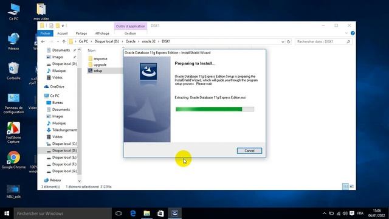This screenshot has width=389, height=219.
Task: Go up one folder level arrow
Action: [x=64, y=41]
